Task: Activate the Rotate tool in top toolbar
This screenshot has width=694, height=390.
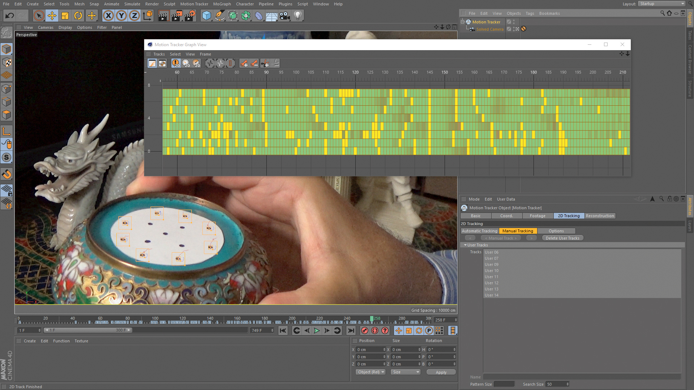Action: tap(78, 16)
